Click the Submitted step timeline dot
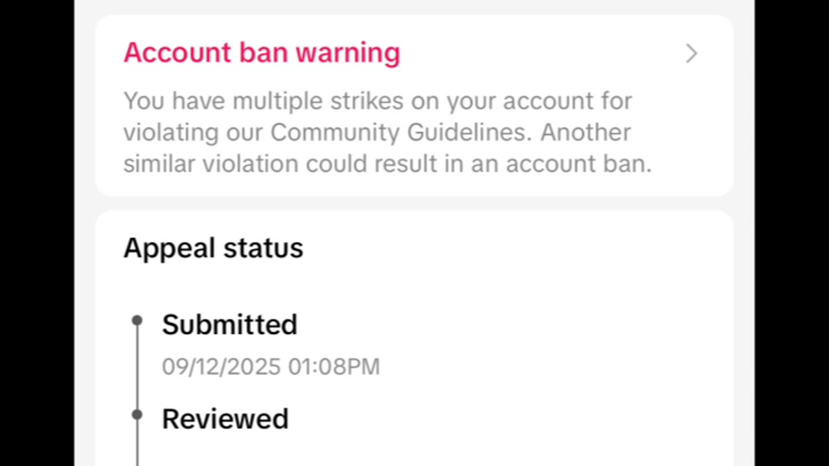The width and height of the screenshot is (829, 466). click(x=137, y=320)
